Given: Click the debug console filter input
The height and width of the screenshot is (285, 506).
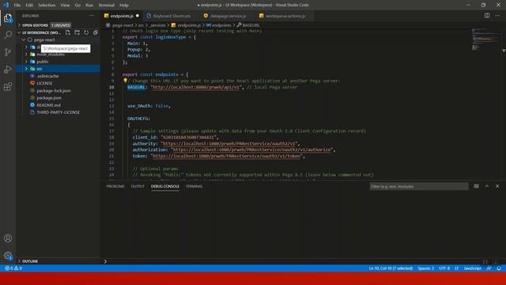Looking at the screenshot, I should tap(419, 187).
